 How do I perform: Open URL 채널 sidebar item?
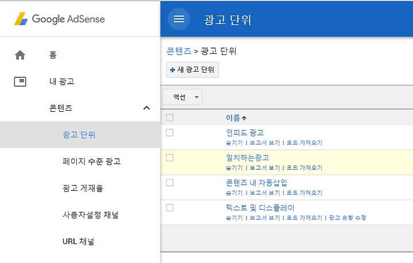(78, 241)
